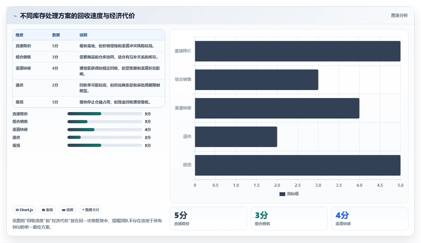Click the 直接降价 y-axis label in chart

coord(183,51)
